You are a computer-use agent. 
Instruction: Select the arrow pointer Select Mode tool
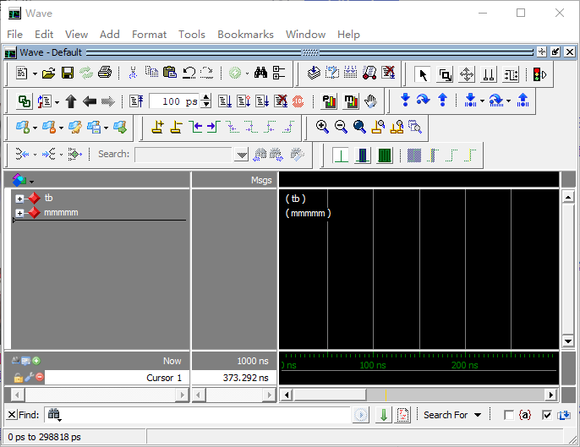424,74
